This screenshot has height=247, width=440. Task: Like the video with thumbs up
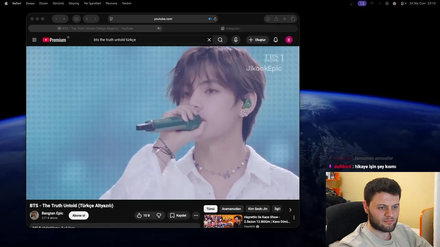(143, 215)
